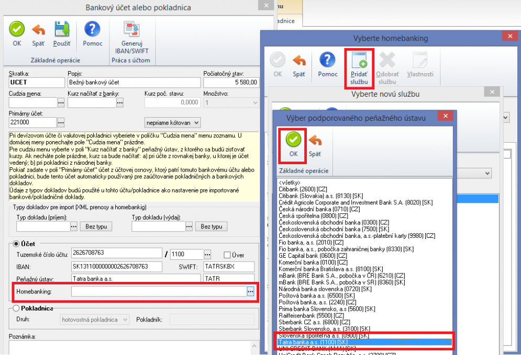Viewport: 521px width, 355px height.
Task: Select Tatra banka a.s. (1100) [SK]
Action: [365, 342]
